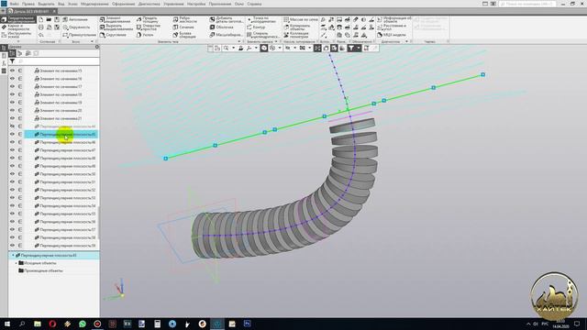Choose the Ребро жесткости rib tool
The height and width of the screenshot is (330, 587).
pyautogui.click(x=185, y=20)
